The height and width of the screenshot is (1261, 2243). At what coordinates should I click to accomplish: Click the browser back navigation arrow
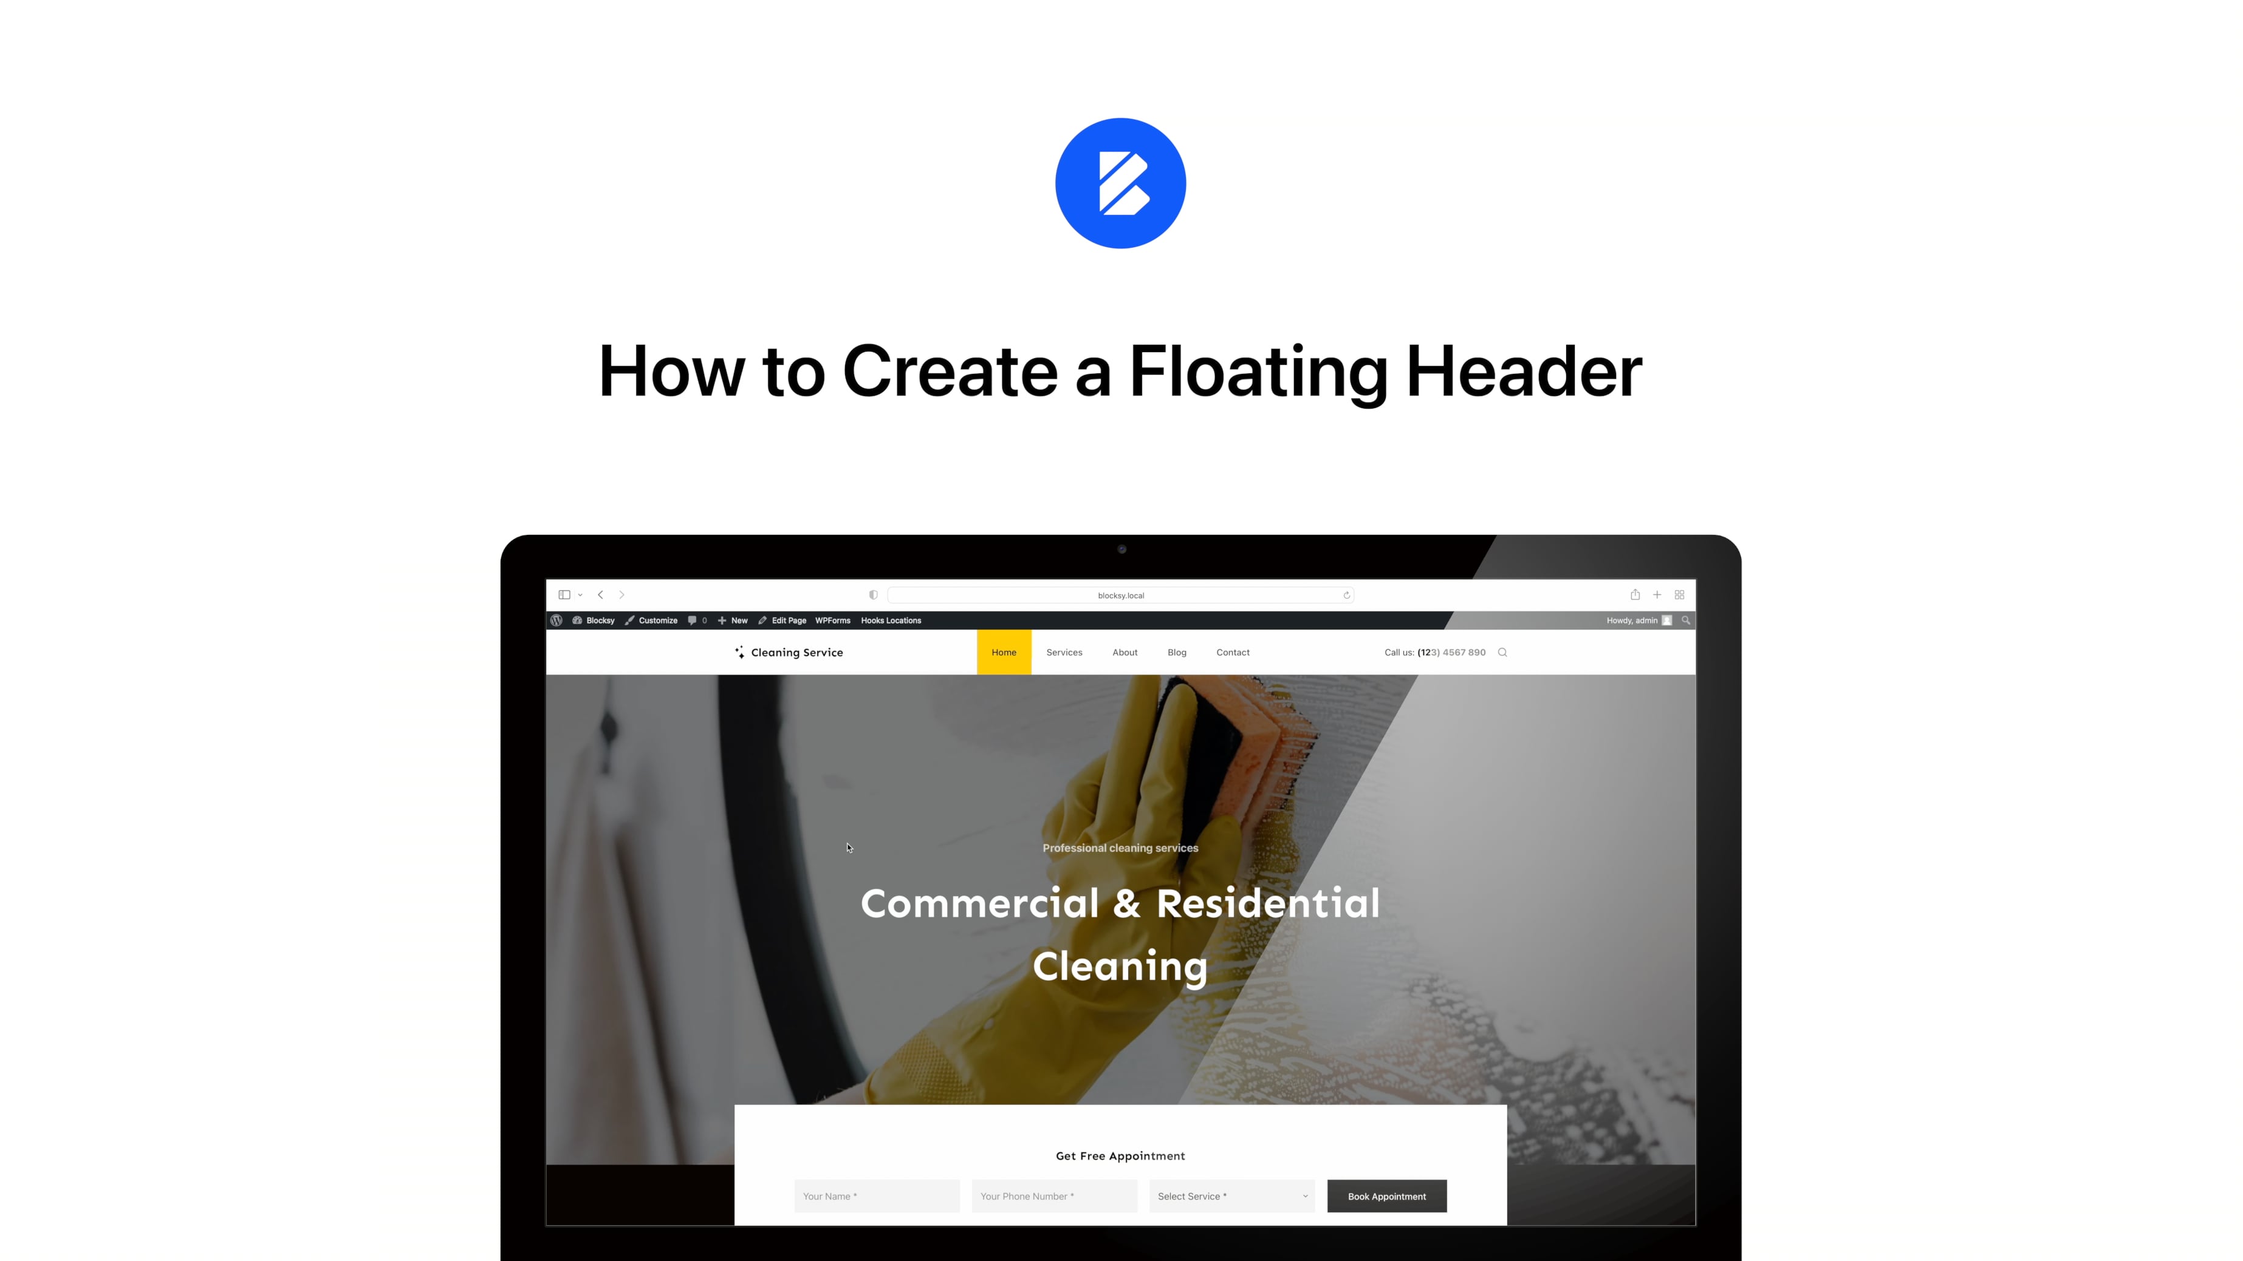pos(601,596)
